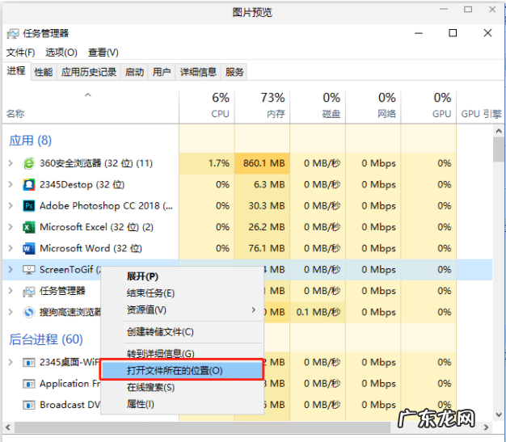
Task: Click the 1.7% CPU cell
Action: coord(207,163)
